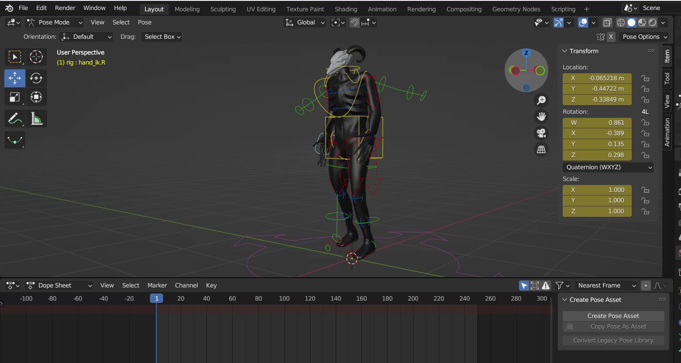
Task: Toggle Show Hidden in Dope Sheet
Action: point(535,286)
